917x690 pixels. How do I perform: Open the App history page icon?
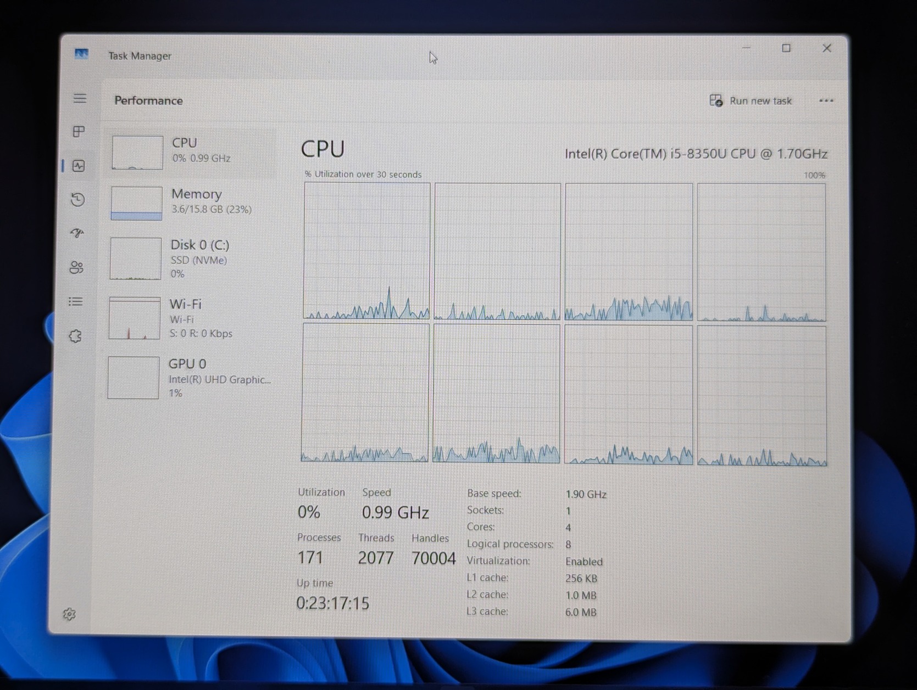point(78,199)
